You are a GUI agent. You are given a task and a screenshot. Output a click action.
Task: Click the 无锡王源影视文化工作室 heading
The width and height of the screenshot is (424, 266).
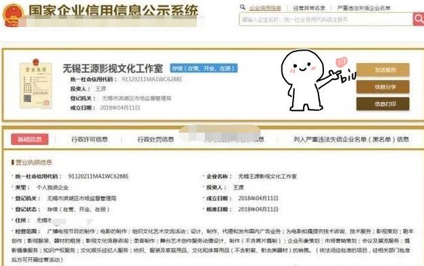click(x=113, y=68)
